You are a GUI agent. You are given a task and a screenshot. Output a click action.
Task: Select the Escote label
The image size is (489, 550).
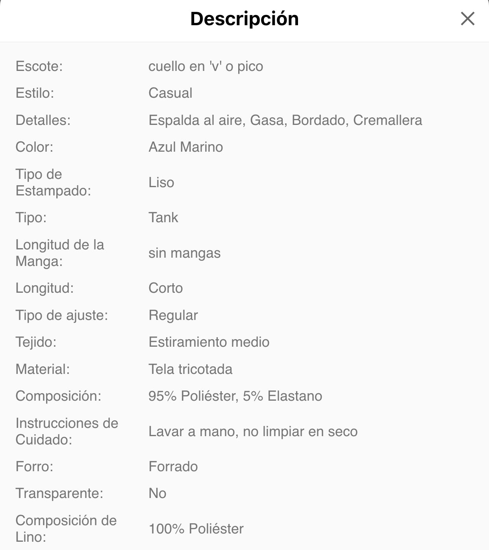[39, 66]
